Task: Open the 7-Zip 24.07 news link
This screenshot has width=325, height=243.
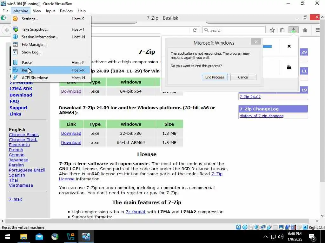Action: [250, 97]
